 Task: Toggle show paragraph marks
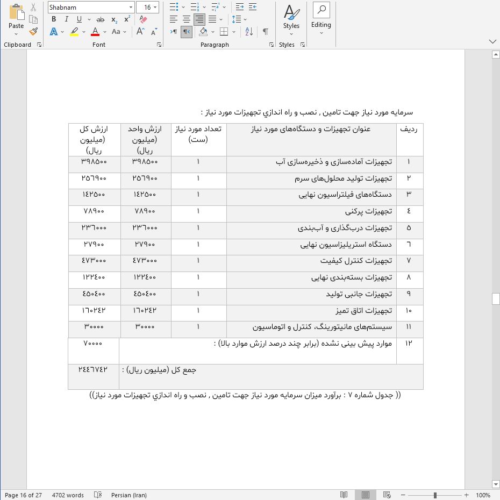266,32
